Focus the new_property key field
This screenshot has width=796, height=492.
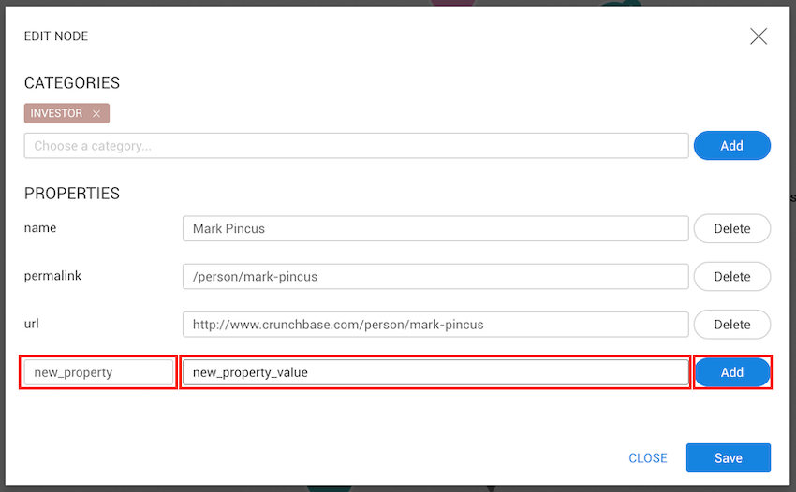98,372
